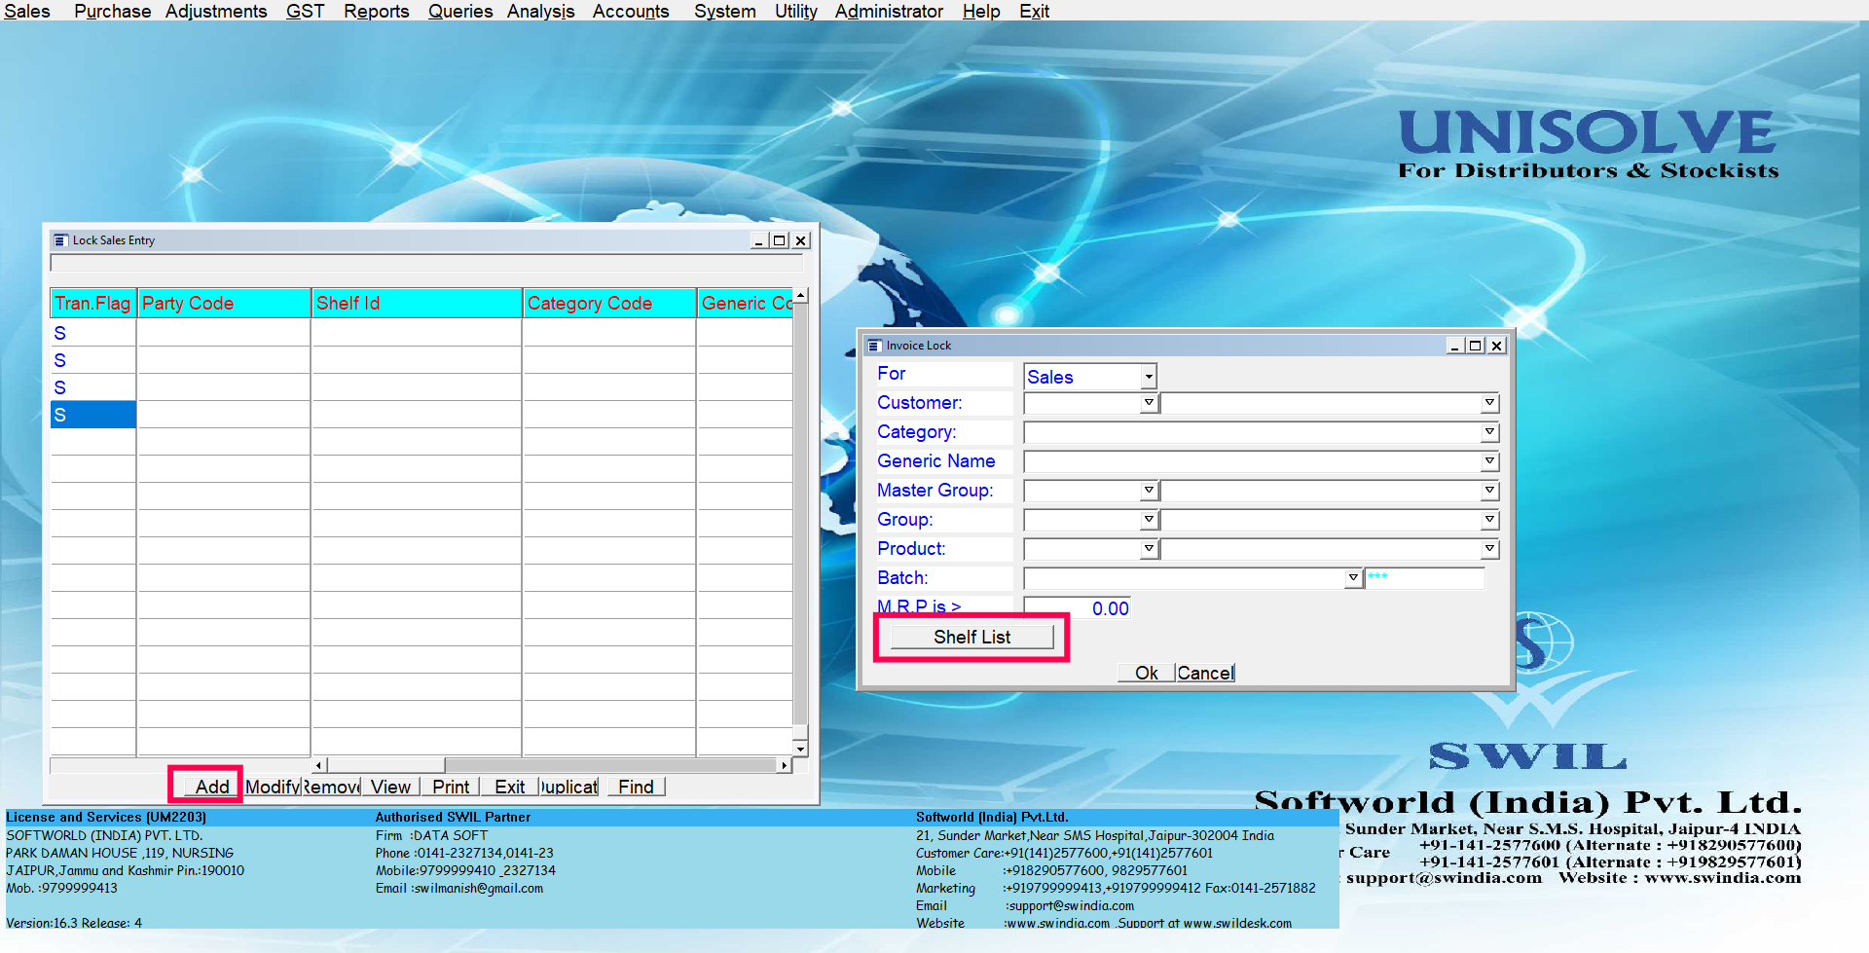The height and width of the screenshot is (953, 1869).
Task: Maximize the Lock Sales Entry window
Action: click(x=780, y=240)
